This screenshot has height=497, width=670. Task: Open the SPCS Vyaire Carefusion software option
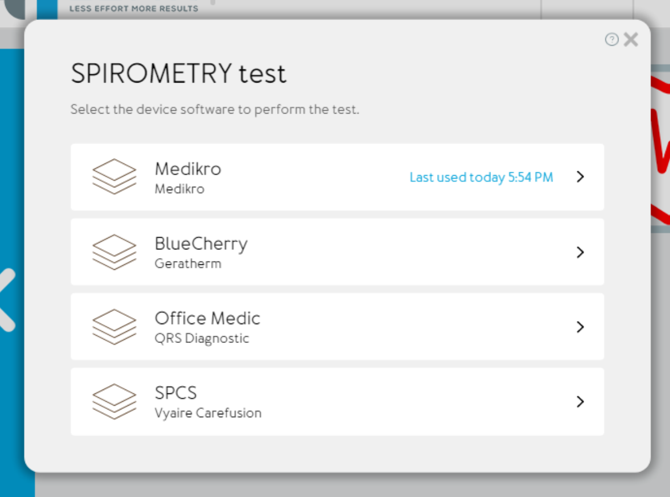[337, 402]
